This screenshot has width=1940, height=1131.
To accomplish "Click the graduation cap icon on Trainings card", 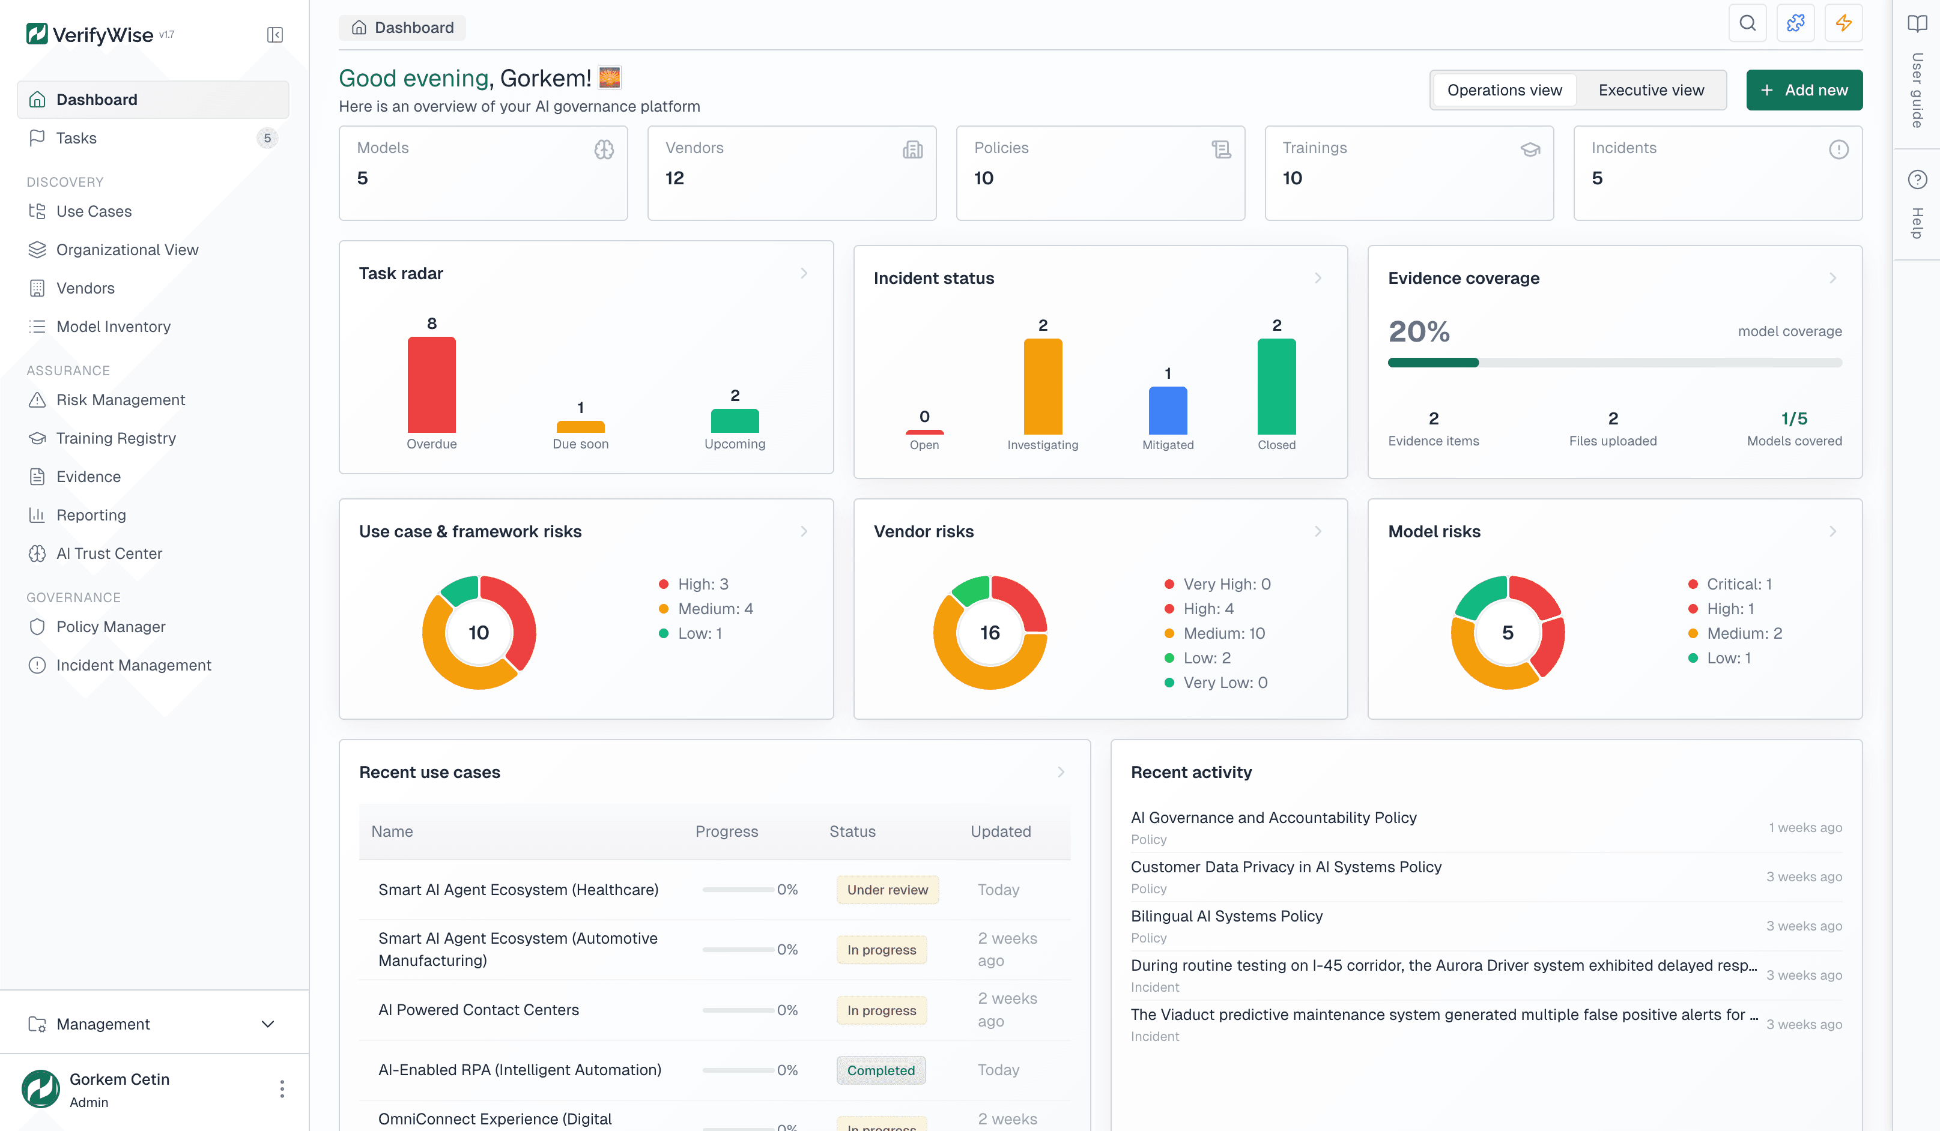I will [1530, 149].
